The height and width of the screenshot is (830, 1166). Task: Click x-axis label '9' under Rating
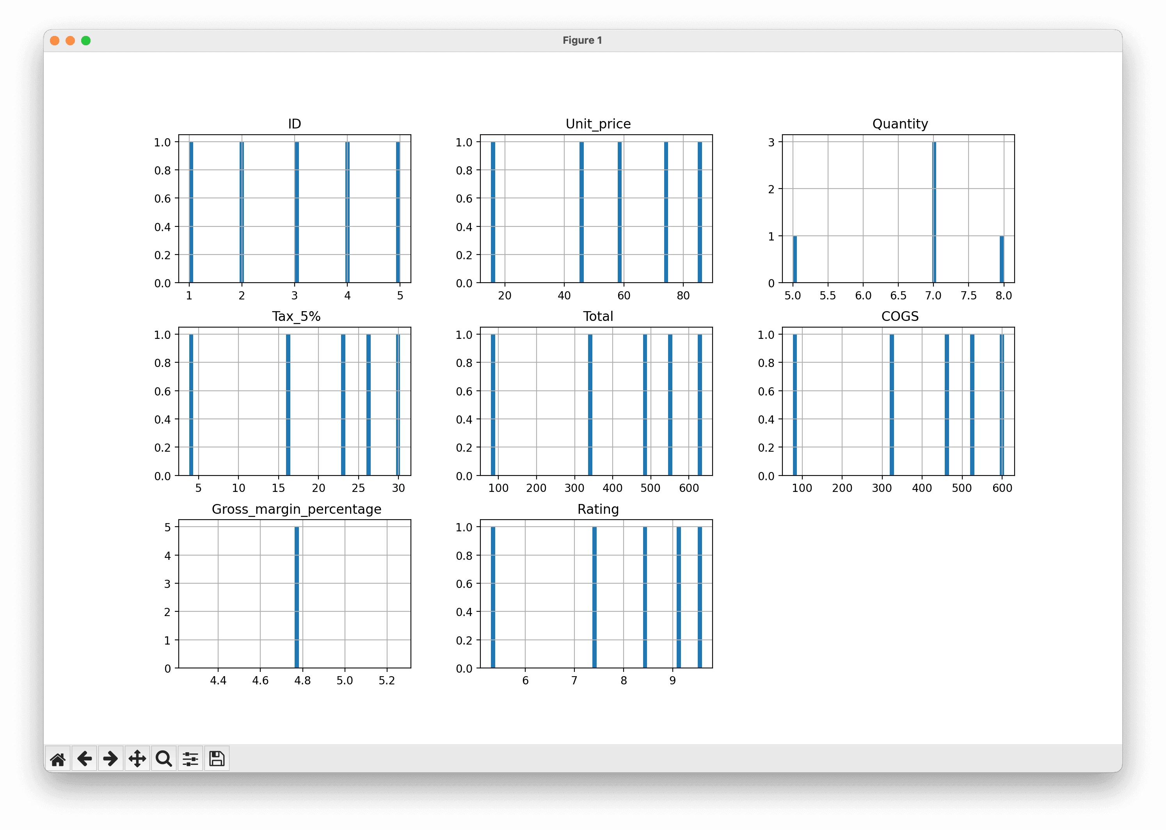tap(673, 681)
